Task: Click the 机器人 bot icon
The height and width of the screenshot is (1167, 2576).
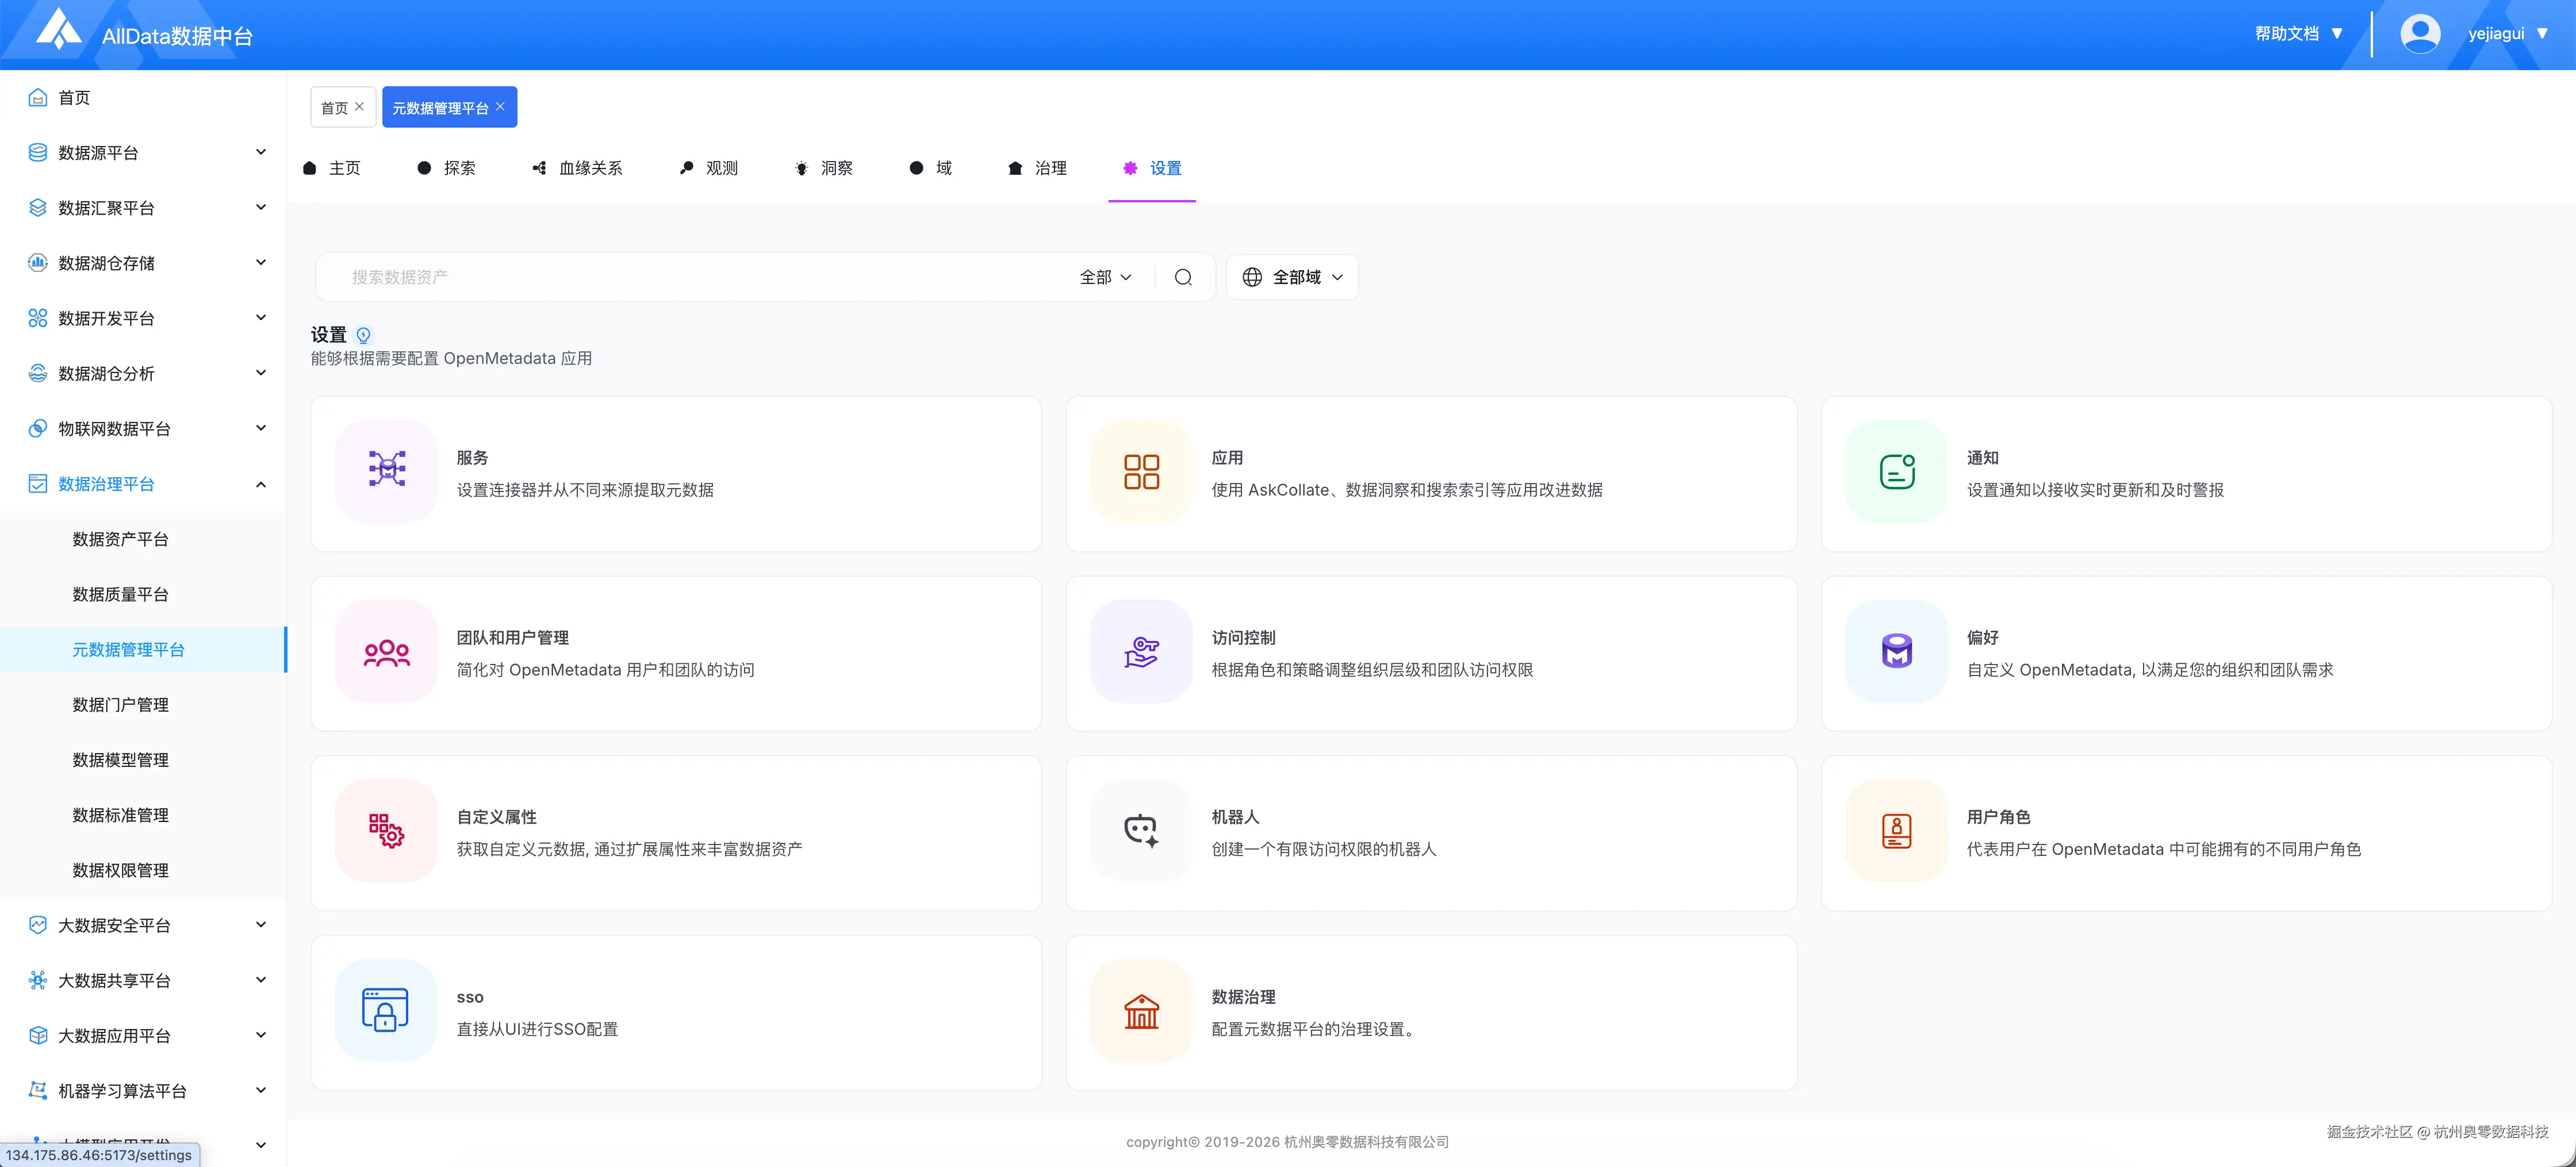Action: (1141, 831)
